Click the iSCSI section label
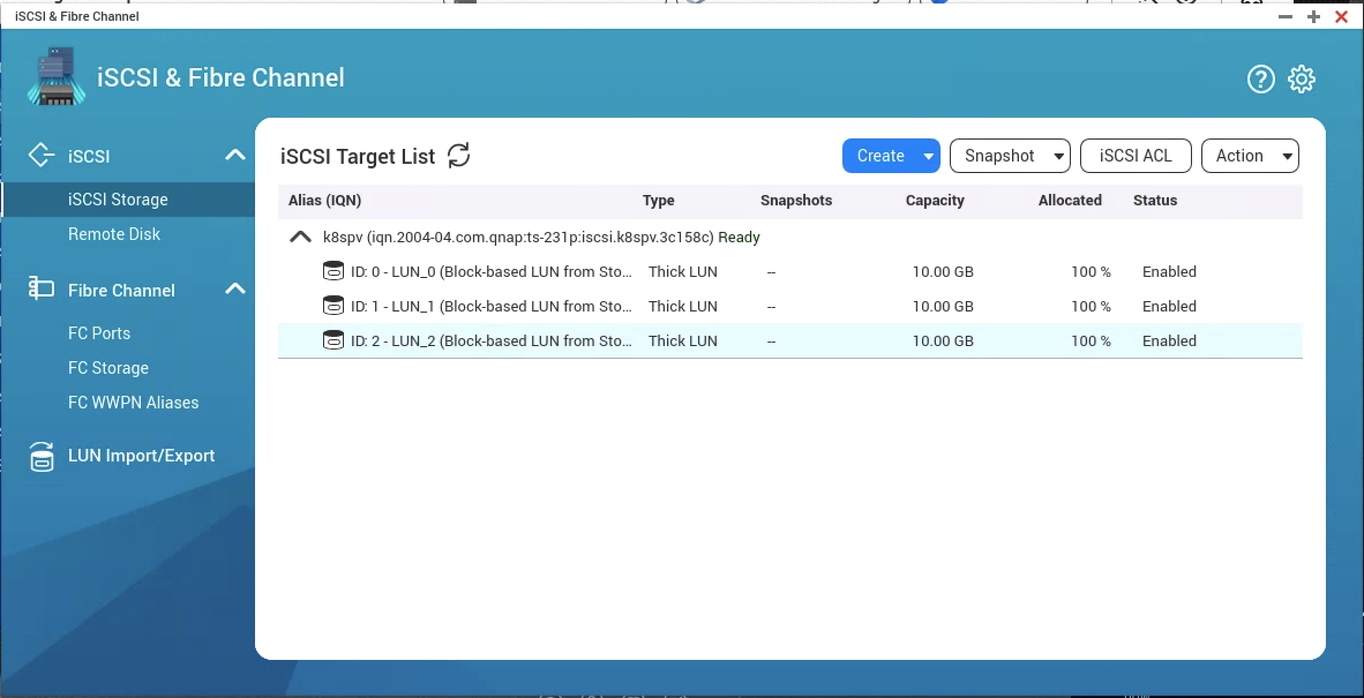This screenshot has height=698, width=1364. click(x=89, y=156)
